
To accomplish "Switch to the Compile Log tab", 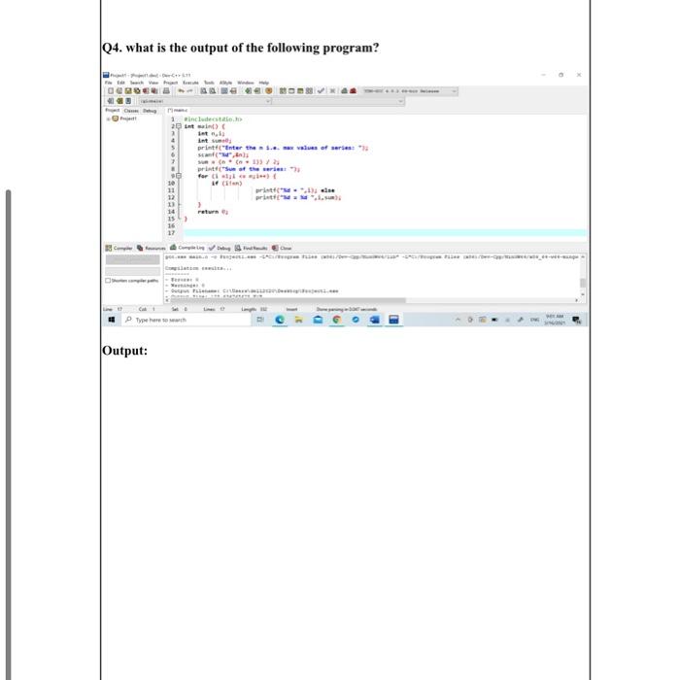I will 187,248.
